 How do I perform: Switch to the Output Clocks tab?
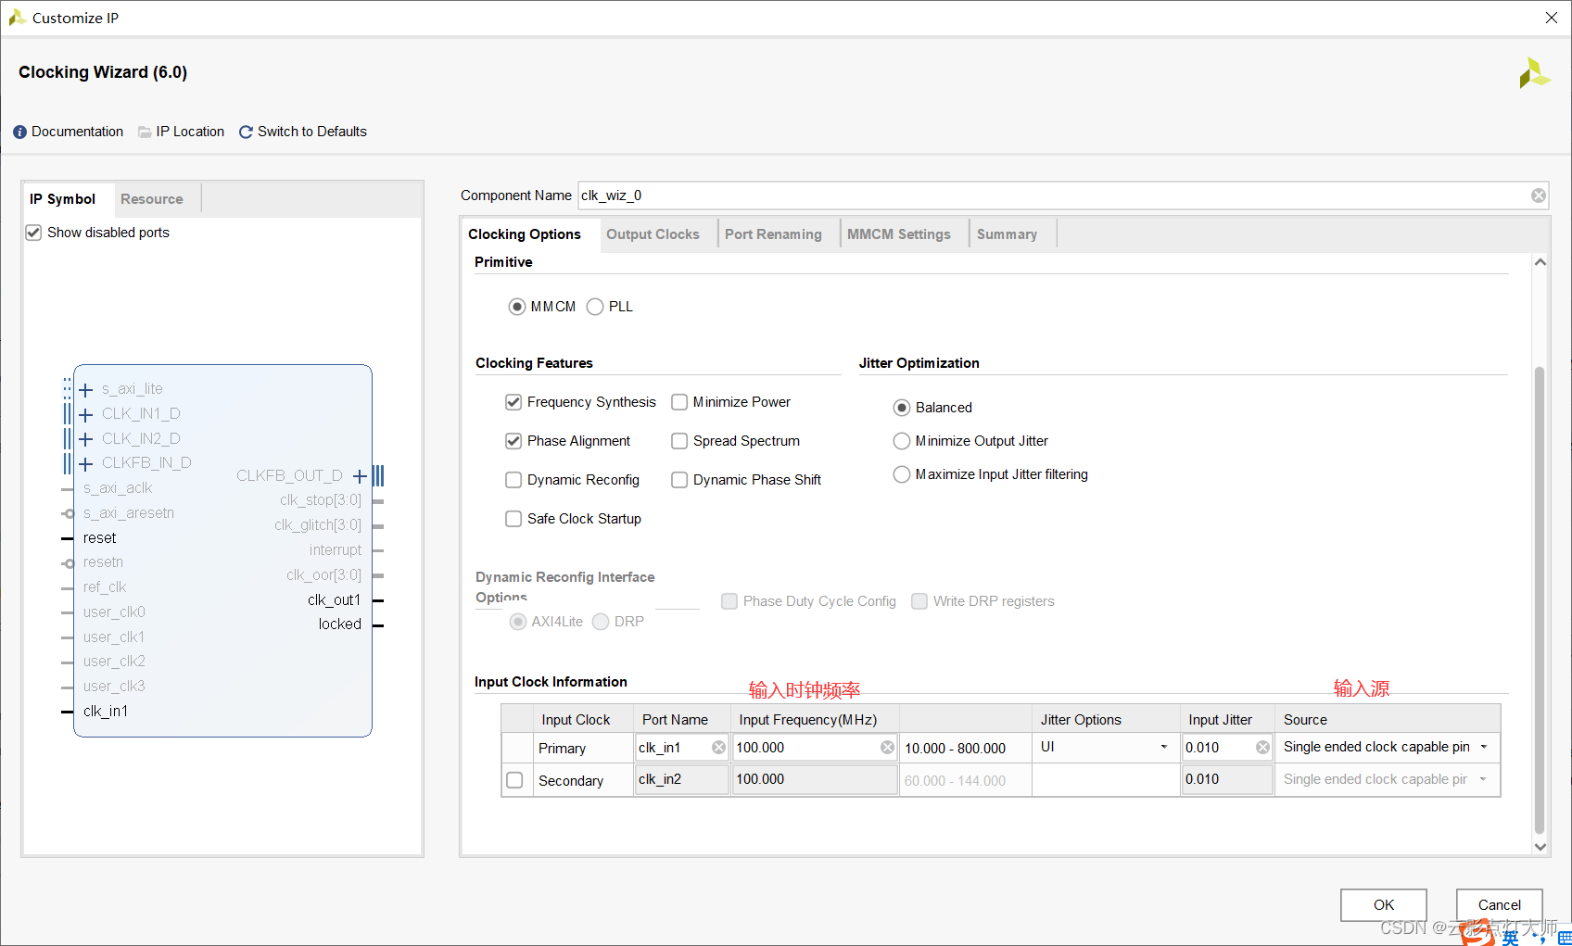[x=653, y=234]
